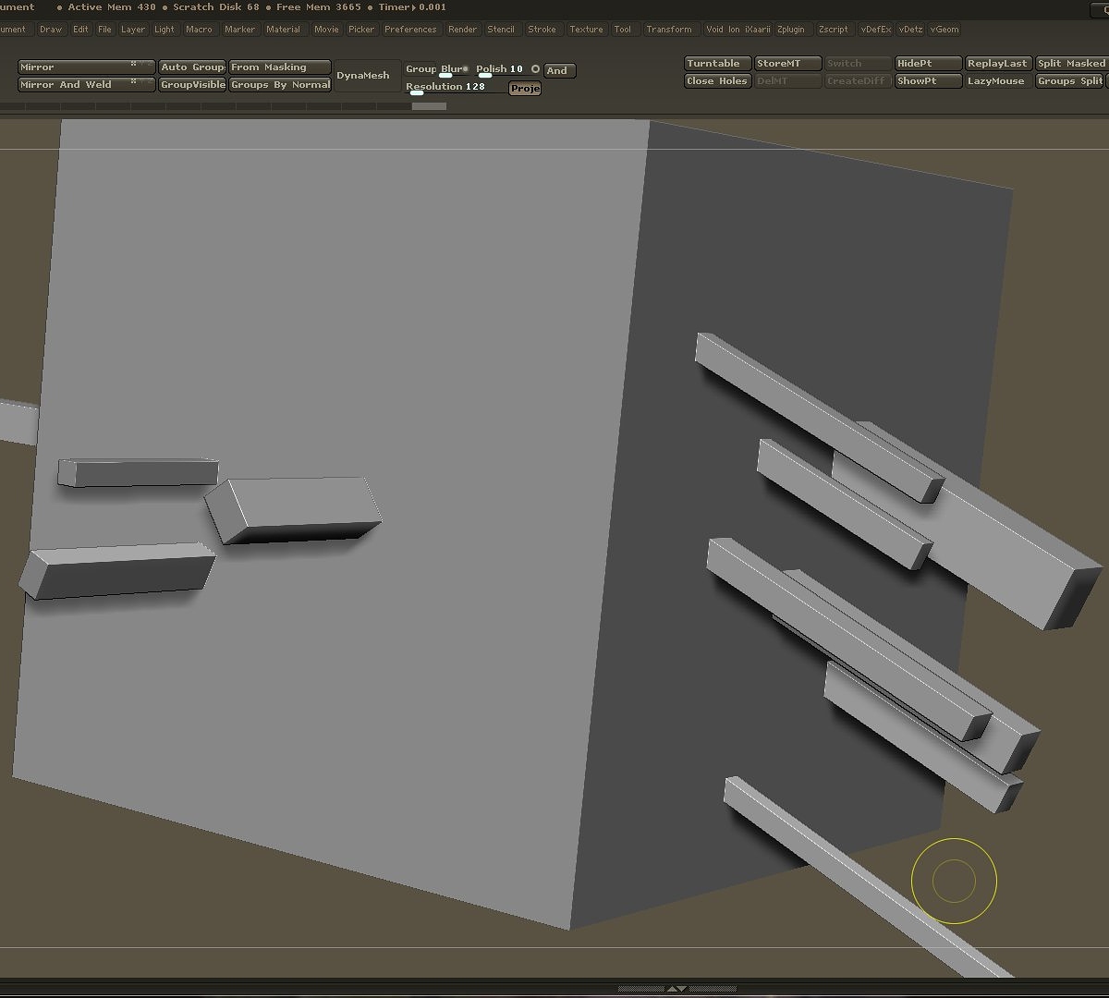The width and height of the screenshot is (1109, 998).
Task: Open the vGeom menu
Action: click(944, 30)
